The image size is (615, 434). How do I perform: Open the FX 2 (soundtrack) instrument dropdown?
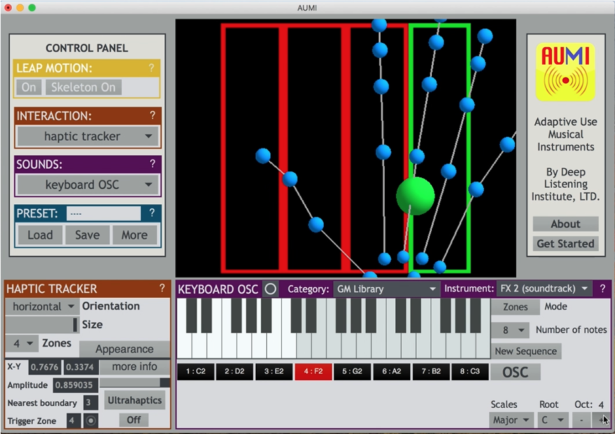[x=544, y=289]
